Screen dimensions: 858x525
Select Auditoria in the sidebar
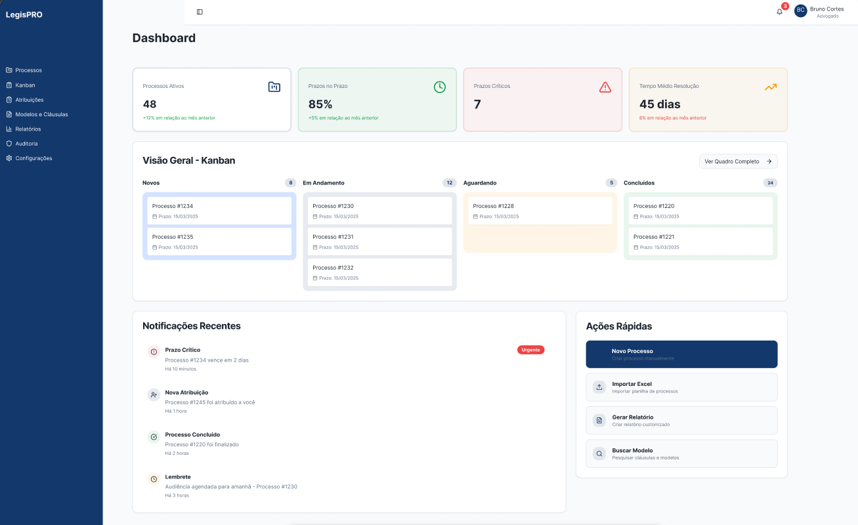pyautogui.click(x=26, y=143)
